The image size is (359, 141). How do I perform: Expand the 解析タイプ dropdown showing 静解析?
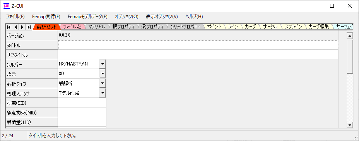click(103, 83)
